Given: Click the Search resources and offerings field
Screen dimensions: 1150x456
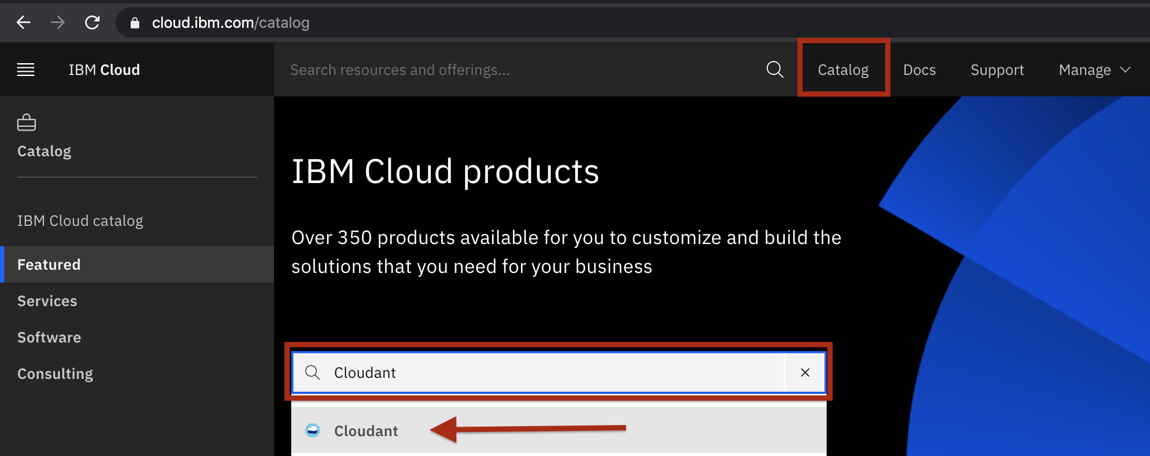Looking at the screenshot, I should [519, 70].
